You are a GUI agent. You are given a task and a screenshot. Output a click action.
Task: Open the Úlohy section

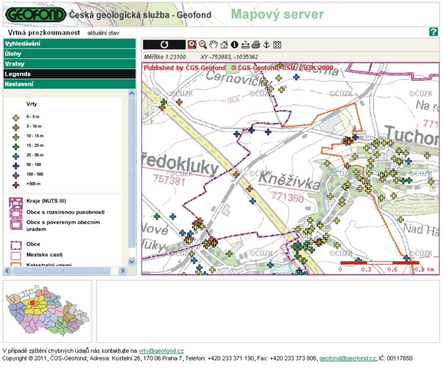(x=70, y=54)
